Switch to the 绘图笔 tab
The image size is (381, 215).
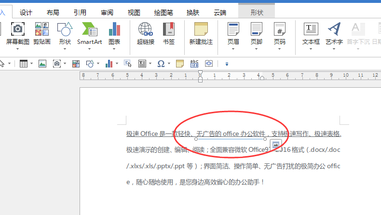pyautogui.click(x=163, y=13)
